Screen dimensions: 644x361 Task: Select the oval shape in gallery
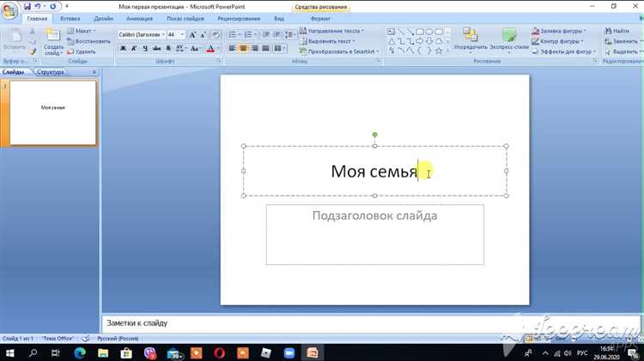coord(429,32)
